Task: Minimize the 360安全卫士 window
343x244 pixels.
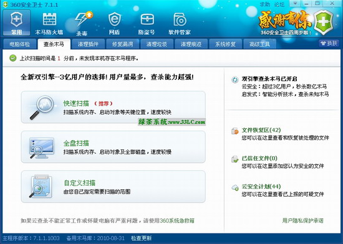Action: 306,4
